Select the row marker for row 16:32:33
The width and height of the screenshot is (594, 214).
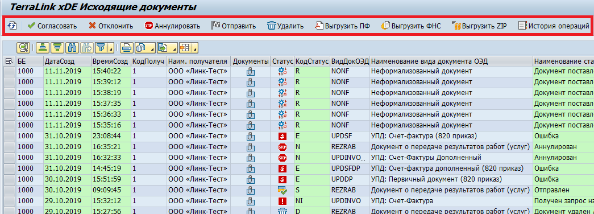(10, 158)
